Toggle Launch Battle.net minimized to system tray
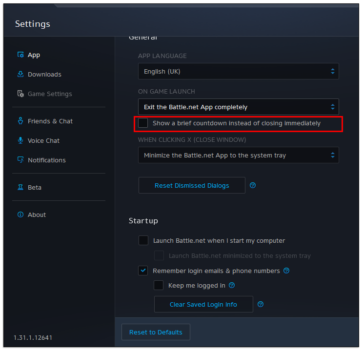The width and height of the screenshot is (363, 351). click(x=159, y=255)
